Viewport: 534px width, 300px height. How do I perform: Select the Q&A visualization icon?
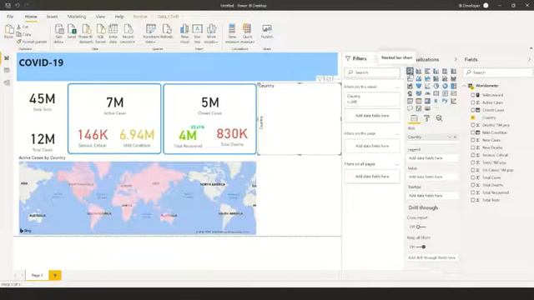[410, 108]
